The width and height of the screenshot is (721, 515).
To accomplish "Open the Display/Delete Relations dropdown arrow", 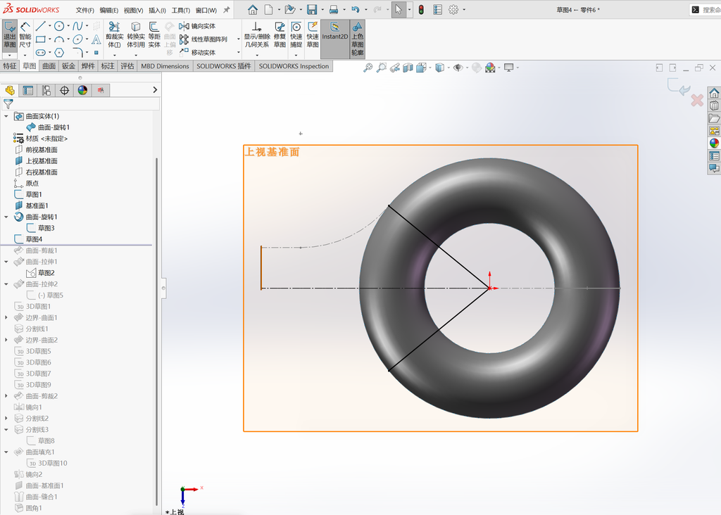I will coord(257,55).
